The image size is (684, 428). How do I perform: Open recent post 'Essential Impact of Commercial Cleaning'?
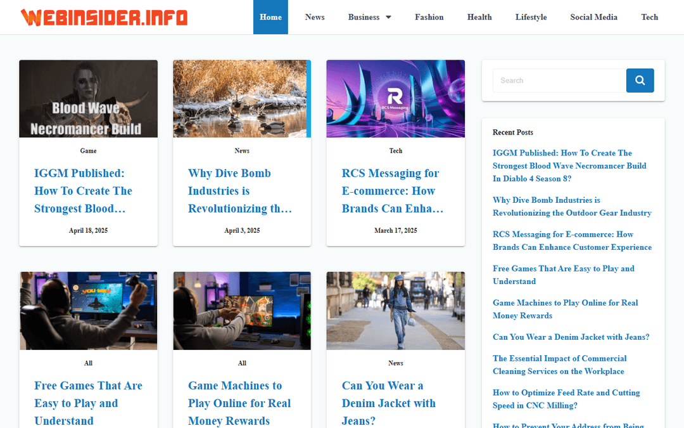tap(560, 365)
